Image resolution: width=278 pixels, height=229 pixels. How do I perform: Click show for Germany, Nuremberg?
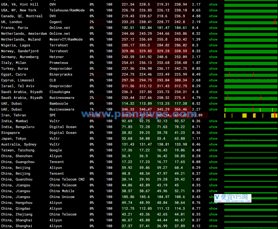coord(213,57)
